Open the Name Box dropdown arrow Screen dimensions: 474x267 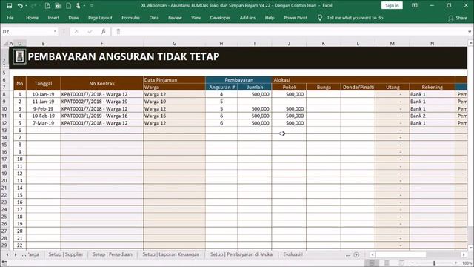pyautogui.click(x=55, y=31)
